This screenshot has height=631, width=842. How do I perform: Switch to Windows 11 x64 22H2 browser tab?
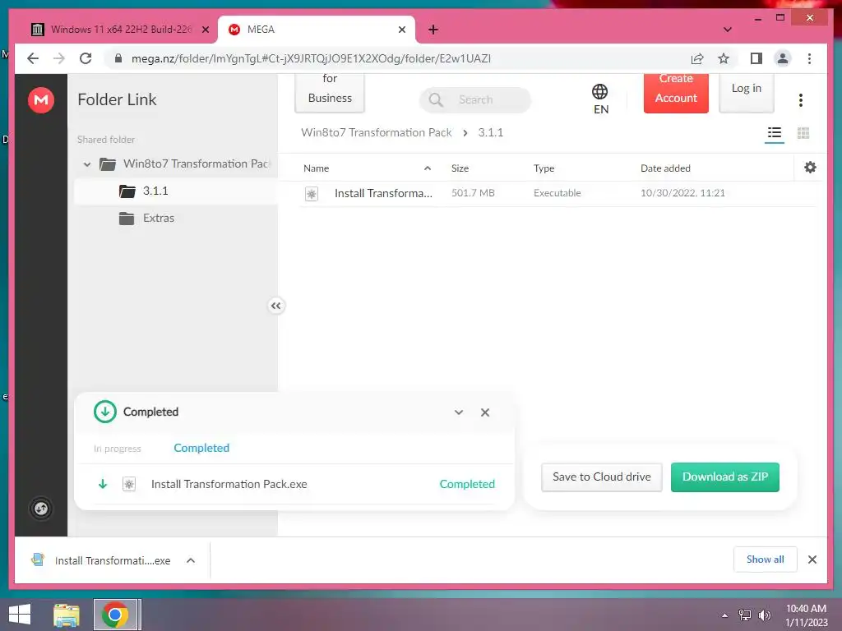coord(120,30)
